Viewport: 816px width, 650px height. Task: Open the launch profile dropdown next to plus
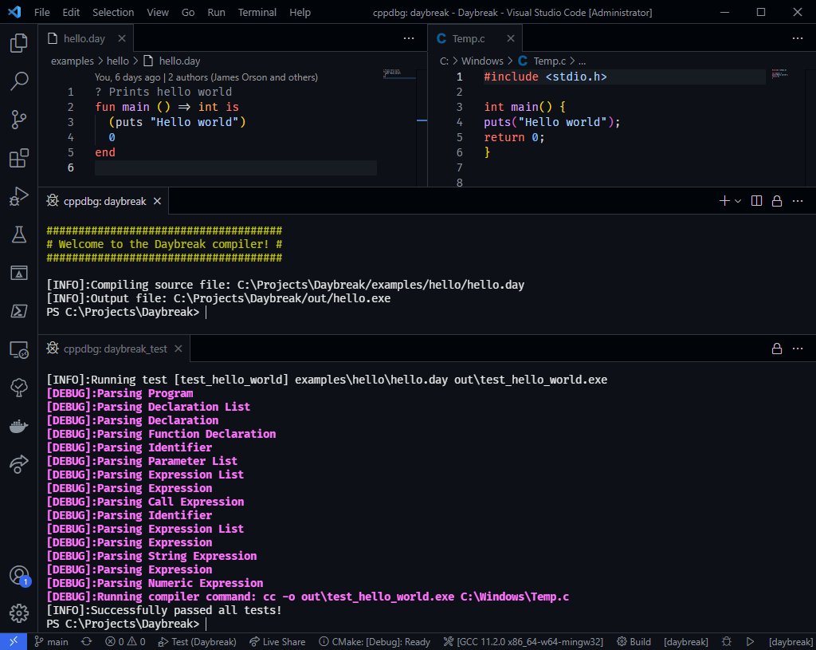pyautogui.click(x=738, y=201)
